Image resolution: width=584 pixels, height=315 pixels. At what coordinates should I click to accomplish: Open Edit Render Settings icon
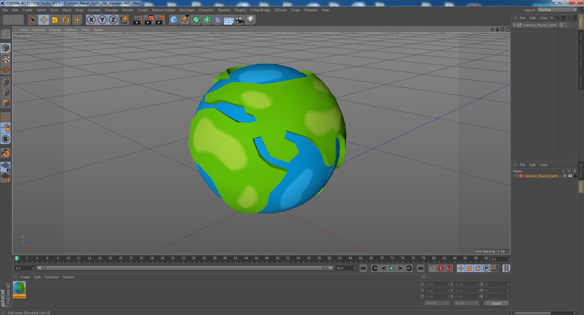[160, 20]
